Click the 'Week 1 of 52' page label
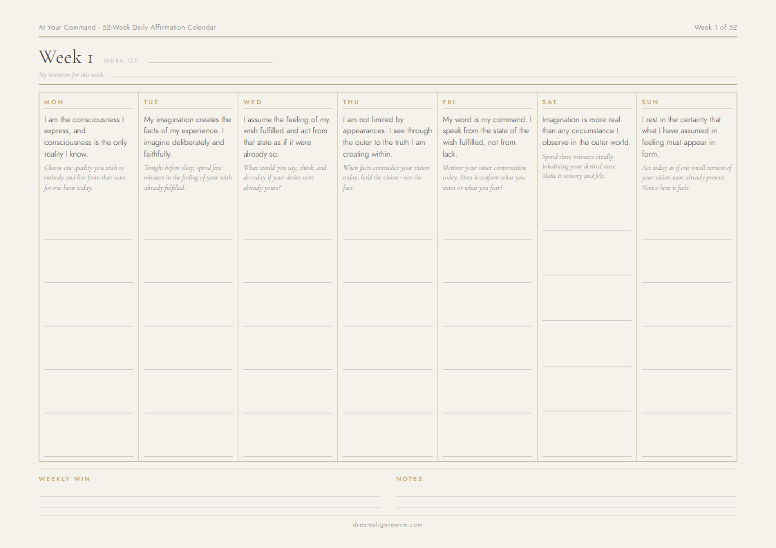The height and width of the screenshot is (548, 776). 715,27
